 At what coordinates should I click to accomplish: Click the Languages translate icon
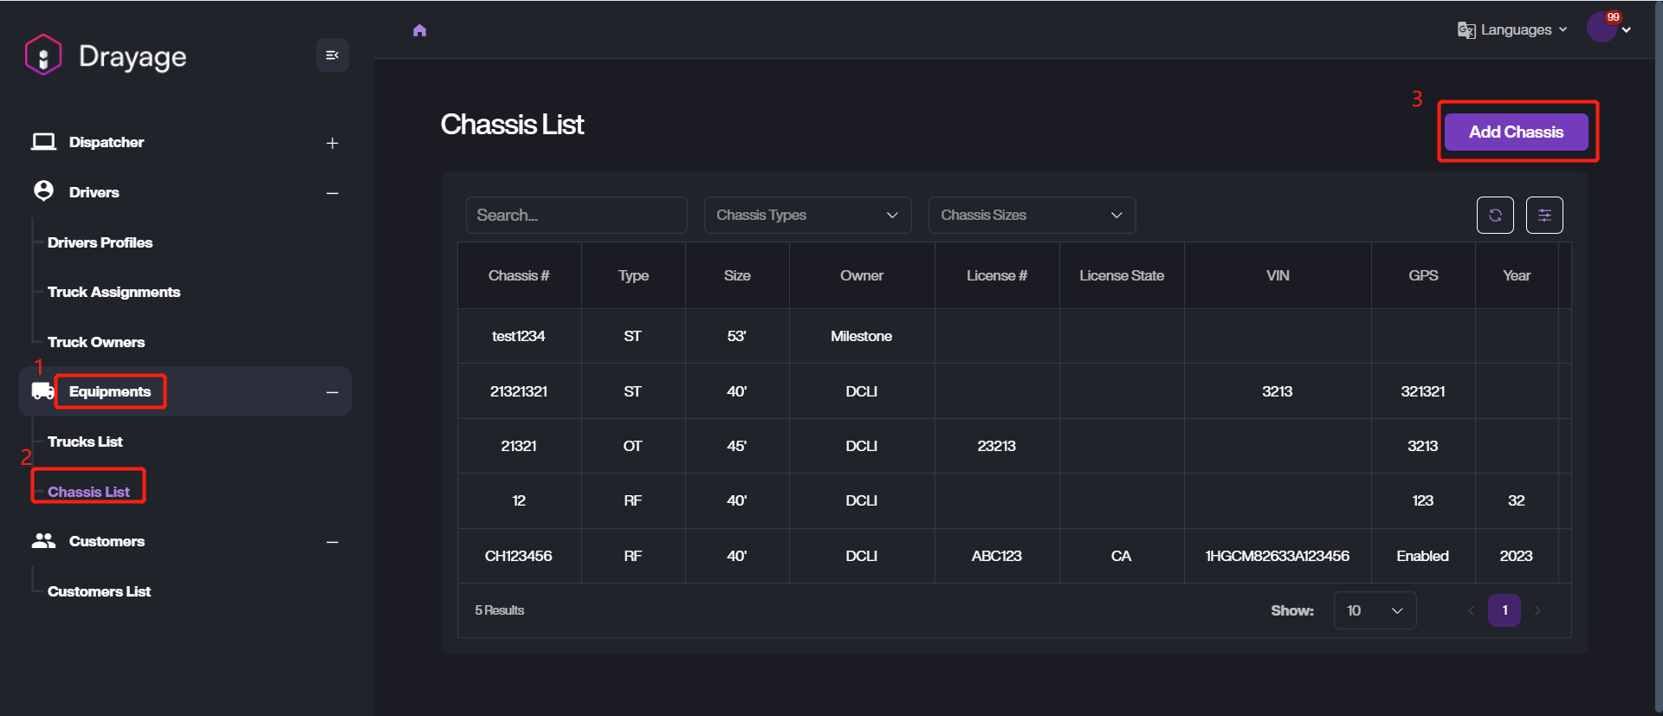(1466, 30)
